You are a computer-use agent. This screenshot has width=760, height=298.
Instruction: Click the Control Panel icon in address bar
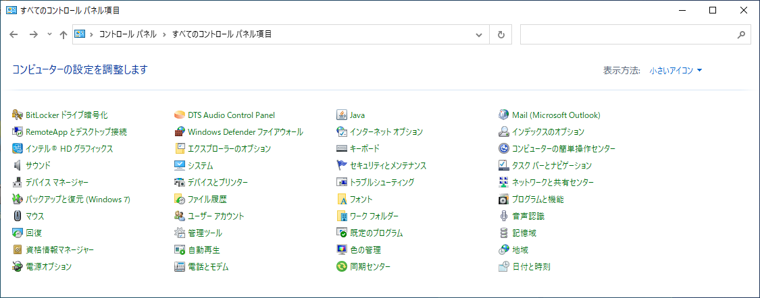(x=79, y=34)
